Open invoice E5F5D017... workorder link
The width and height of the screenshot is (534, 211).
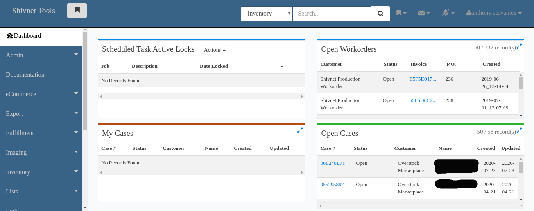(423, 79)
